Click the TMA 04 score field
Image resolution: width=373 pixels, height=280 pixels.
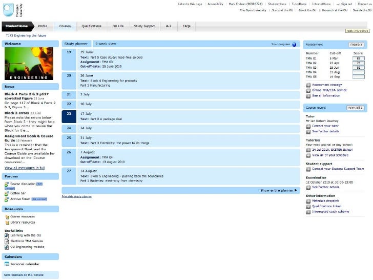tap(359, 72)
